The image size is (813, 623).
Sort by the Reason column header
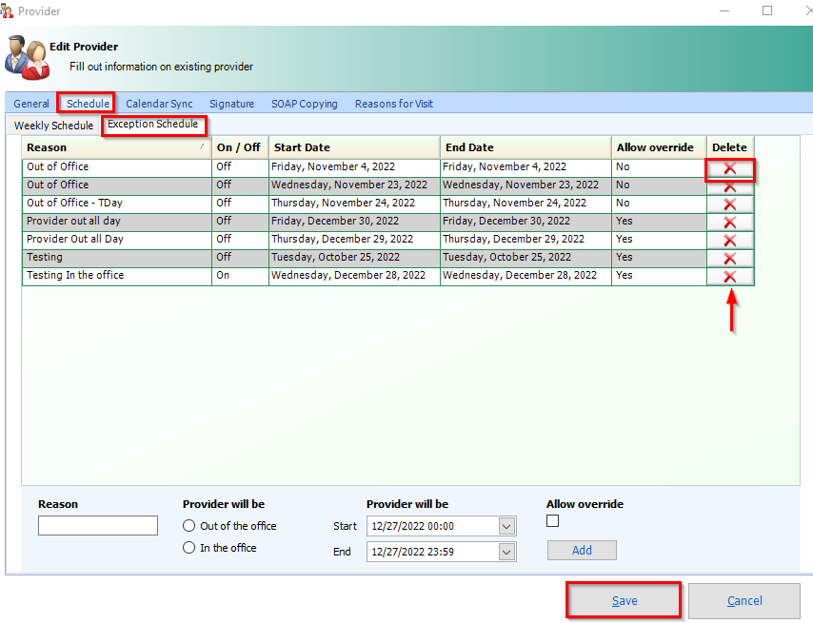[x=117, y=147]
